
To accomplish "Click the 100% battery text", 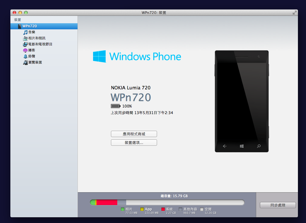I will pyautogui.click(x=127, y=106).
